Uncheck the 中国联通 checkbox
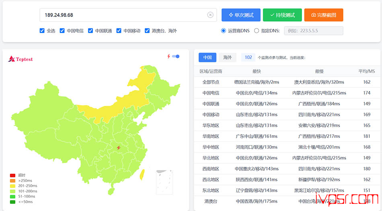This screenshot has width=382, height=211. click(x=90, y=30)
